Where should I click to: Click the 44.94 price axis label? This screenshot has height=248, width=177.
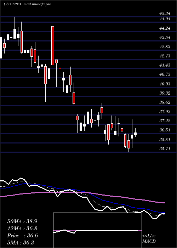(x=165, y=19)
